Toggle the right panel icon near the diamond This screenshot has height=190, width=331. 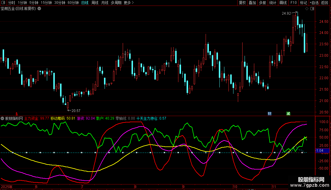[312, 9]
